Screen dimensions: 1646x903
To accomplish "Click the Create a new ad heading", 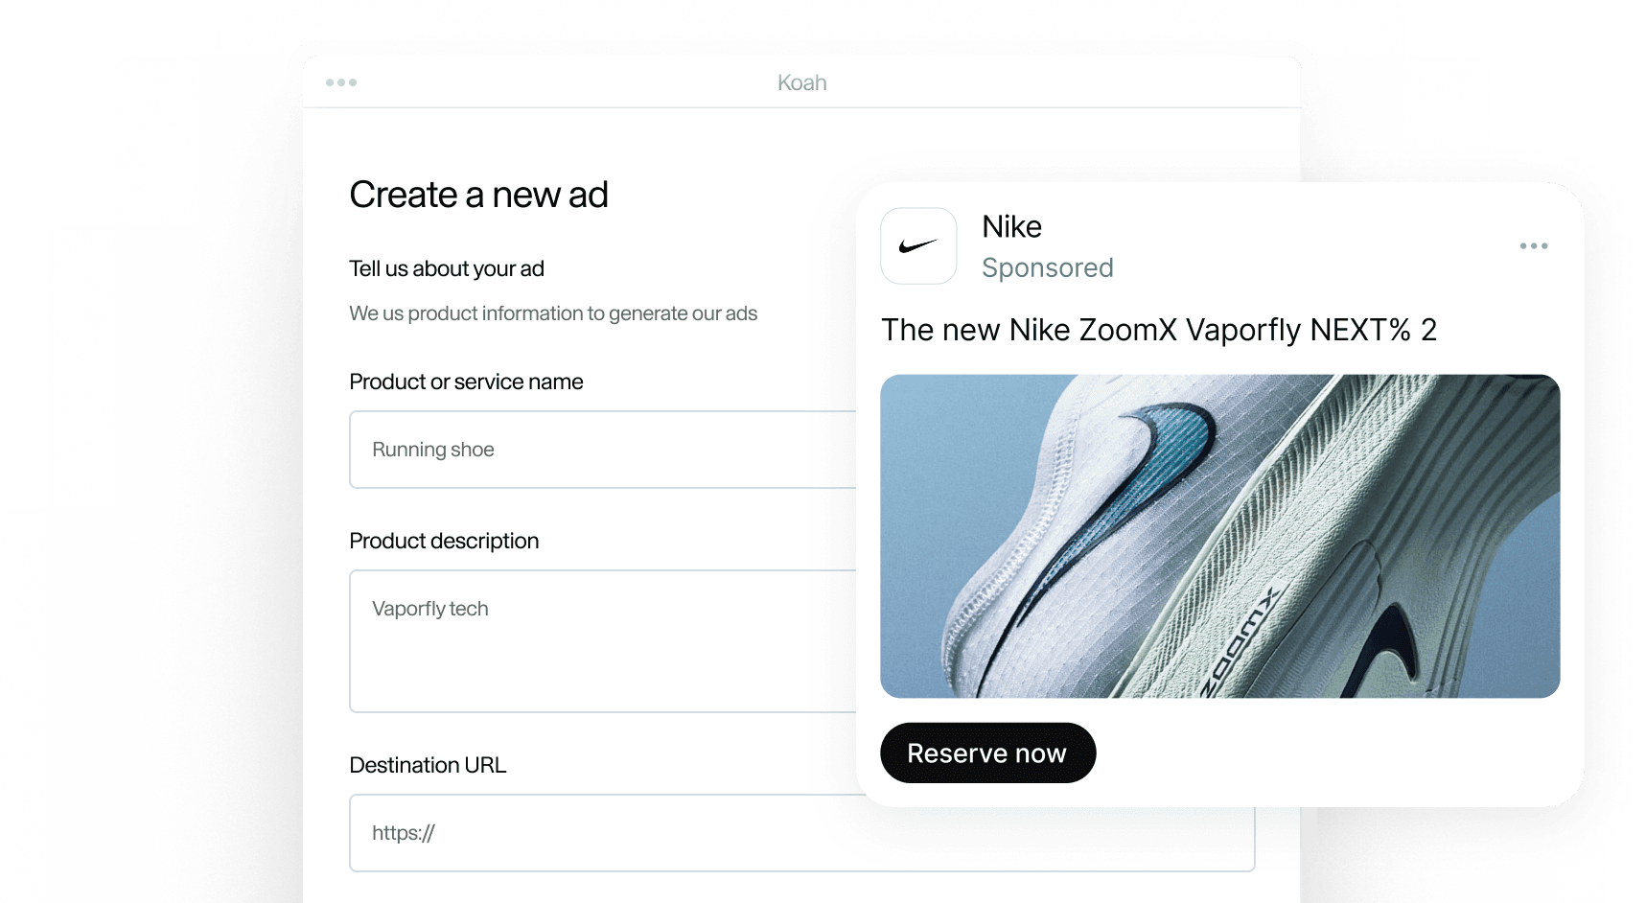I will 478,196.
